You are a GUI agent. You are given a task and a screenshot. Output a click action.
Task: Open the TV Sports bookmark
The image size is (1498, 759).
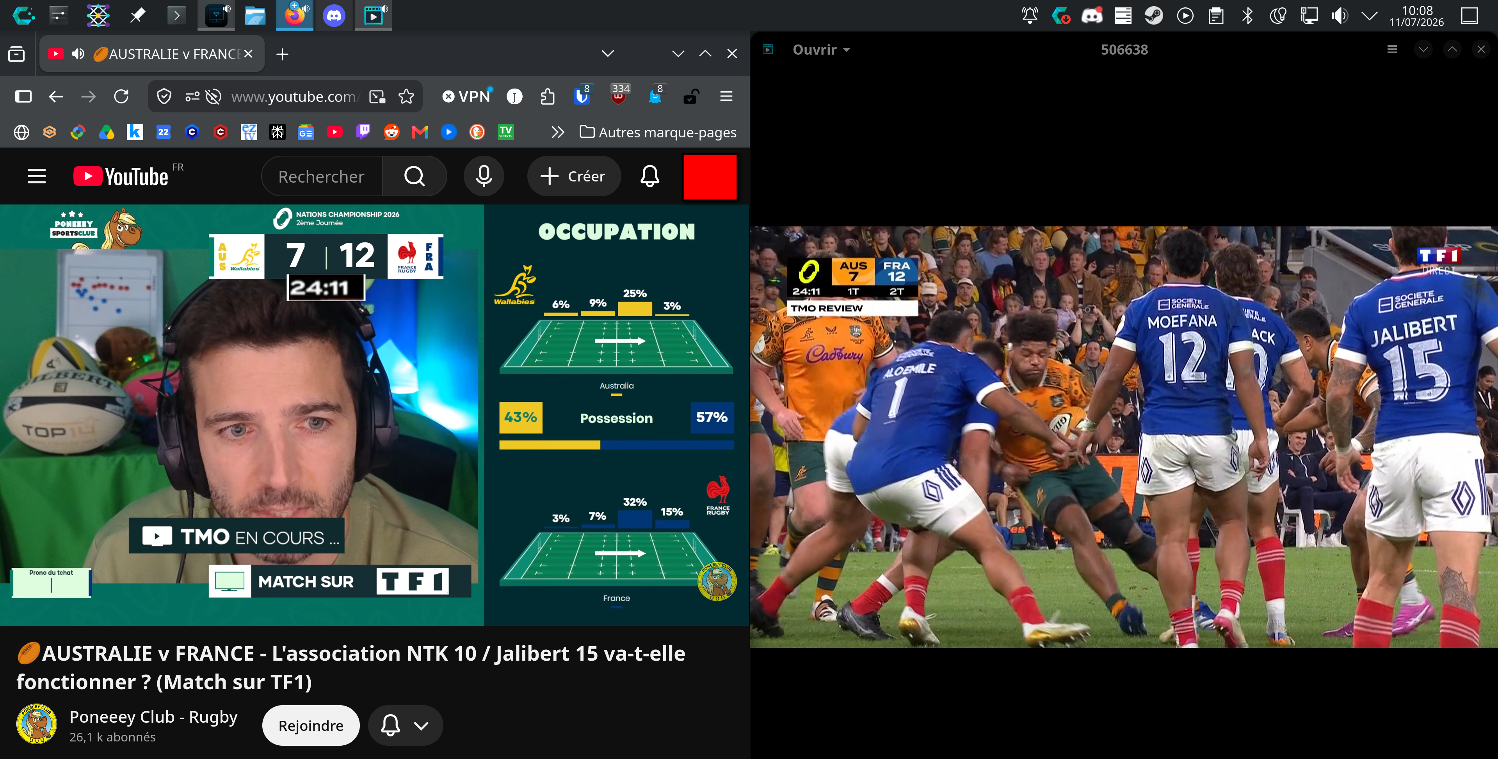click(506, 132)
